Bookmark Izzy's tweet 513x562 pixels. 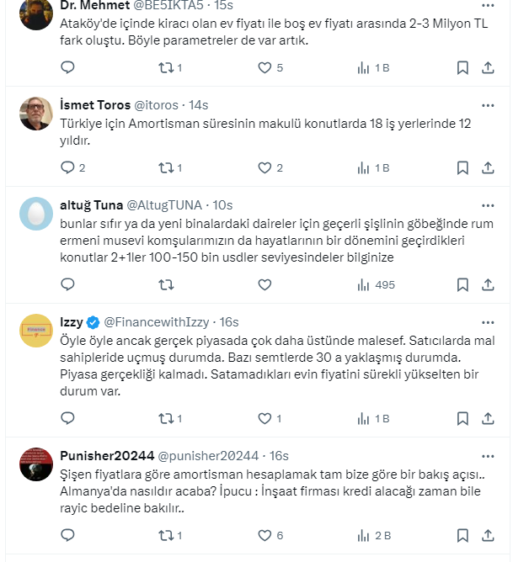click(462, 417)
